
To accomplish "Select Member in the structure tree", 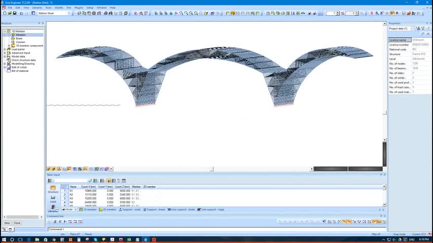I will click(21, 35).
